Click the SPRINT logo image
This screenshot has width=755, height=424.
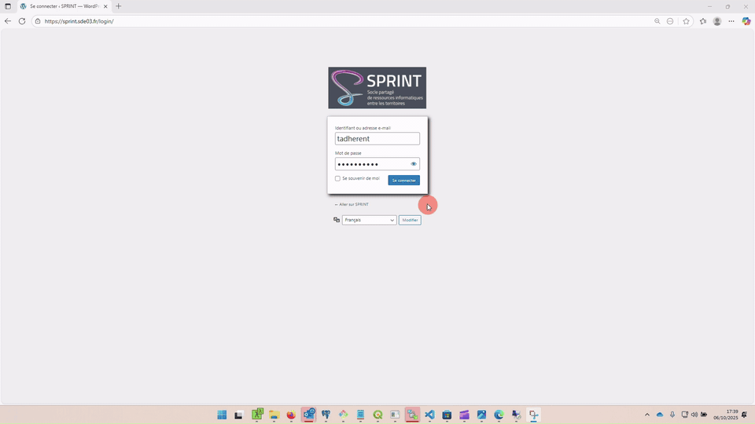[377, 88]
